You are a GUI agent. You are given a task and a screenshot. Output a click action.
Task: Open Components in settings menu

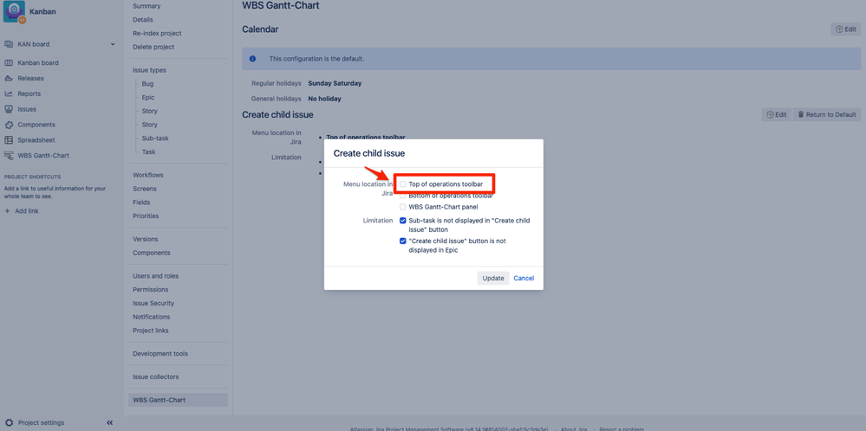tap(152, 253)
